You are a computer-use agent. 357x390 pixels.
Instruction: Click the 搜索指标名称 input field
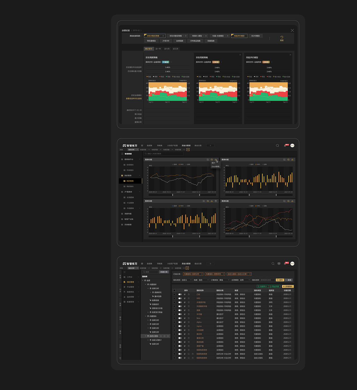267,280
